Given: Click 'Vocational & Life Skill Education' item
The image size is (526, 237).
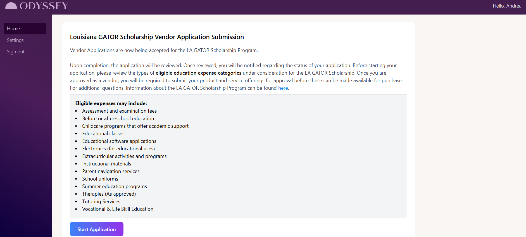Looking at the screenshot, I should 118,209.
